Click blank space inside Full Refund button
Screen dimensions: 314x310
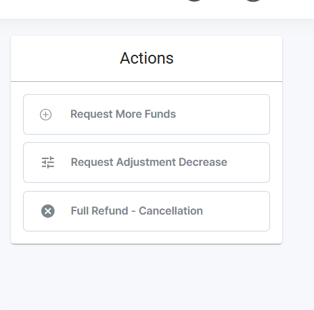(237, 211)
